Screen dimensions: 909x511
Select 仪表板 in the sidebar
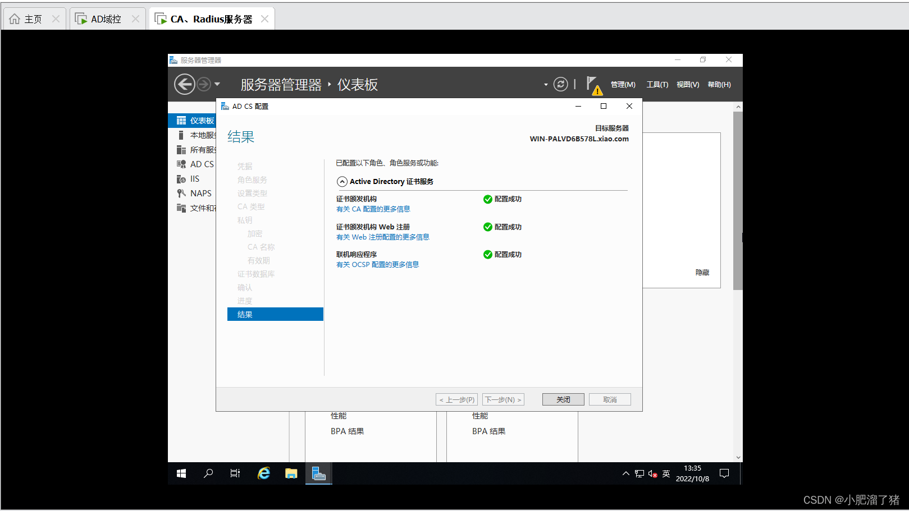pos(193,121)
